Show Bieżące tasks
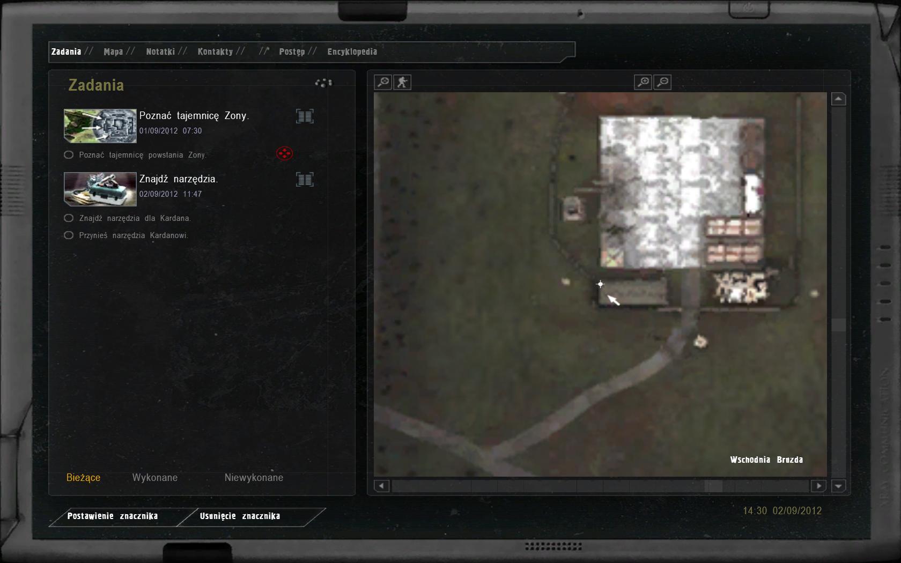 [83, 478]
